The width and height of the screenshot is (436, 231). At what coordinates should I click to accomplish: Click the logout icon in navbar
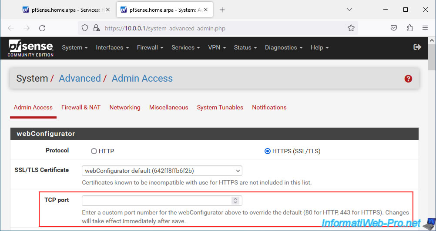417,47
